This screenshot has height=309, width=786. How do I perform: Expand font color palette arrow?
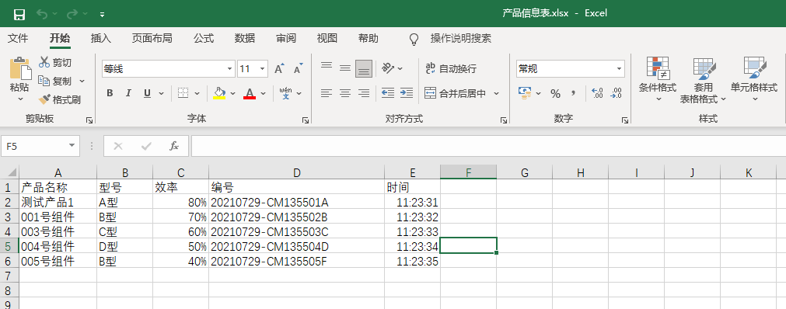point(264,93)
